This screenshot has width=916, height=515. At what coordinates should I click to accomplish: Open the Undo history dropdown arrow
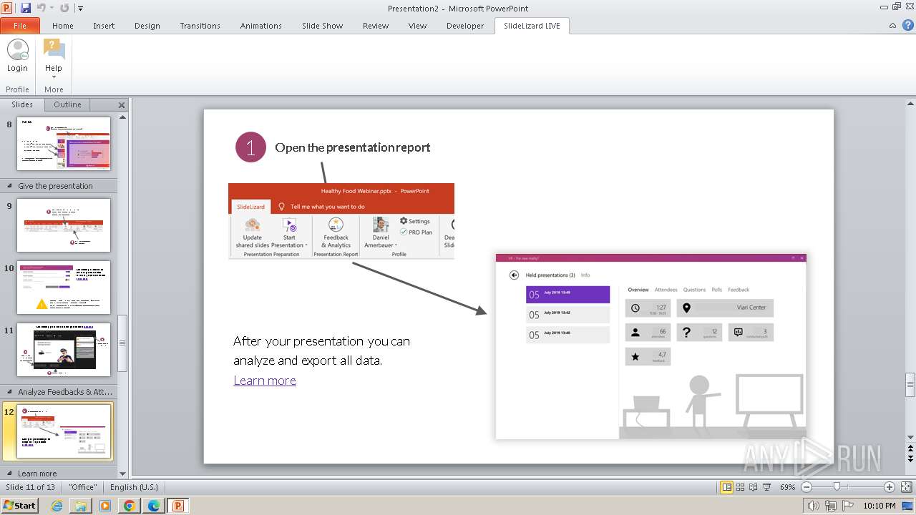[x=52, y=9]
